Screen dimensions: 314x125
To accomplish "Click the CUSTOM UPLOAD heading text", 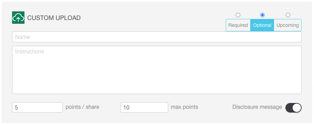I will [54, 18].
